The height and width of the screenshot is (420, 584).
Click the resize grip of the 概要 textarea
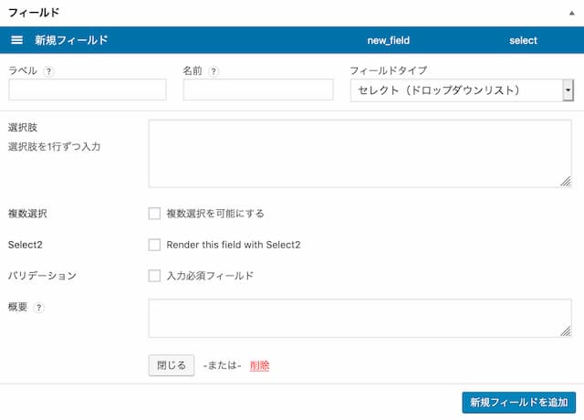point(566,331)
